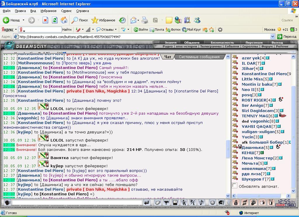Click the eraser clear chat icon
Viewport: 299px width, 217px height.
tap(157, 203)
